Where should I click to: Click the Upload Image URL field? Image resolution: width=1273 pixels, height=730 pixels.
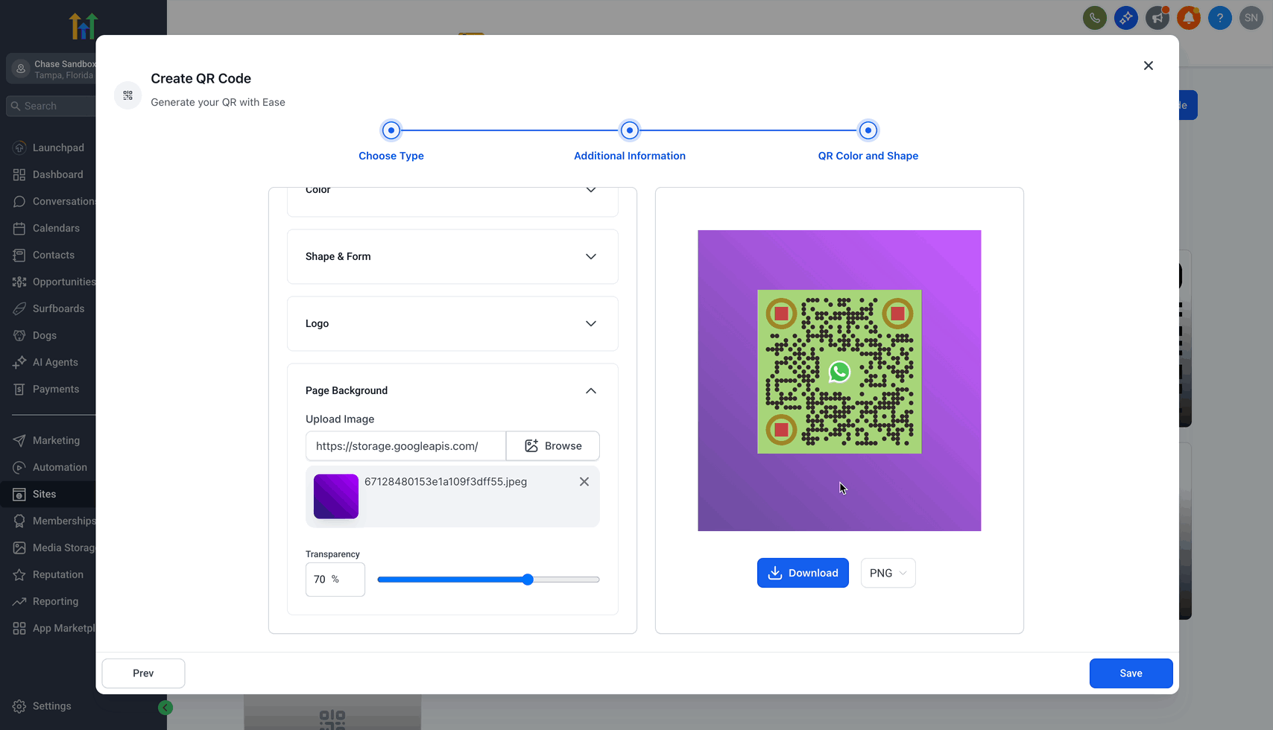pos(405,445)
